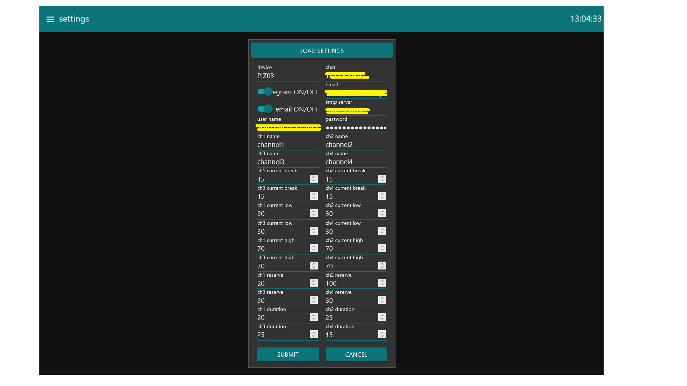
Task: Toggle the telegram ON/OFF switch
Action: coord(265,92)
